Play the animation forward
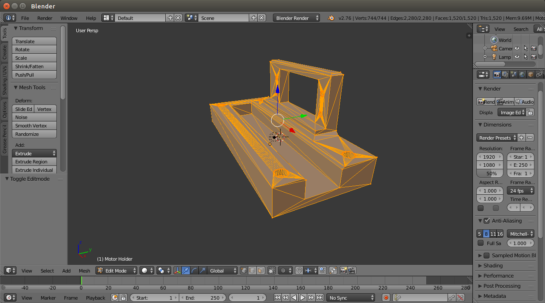545x303 pixels. click(303, 298)
